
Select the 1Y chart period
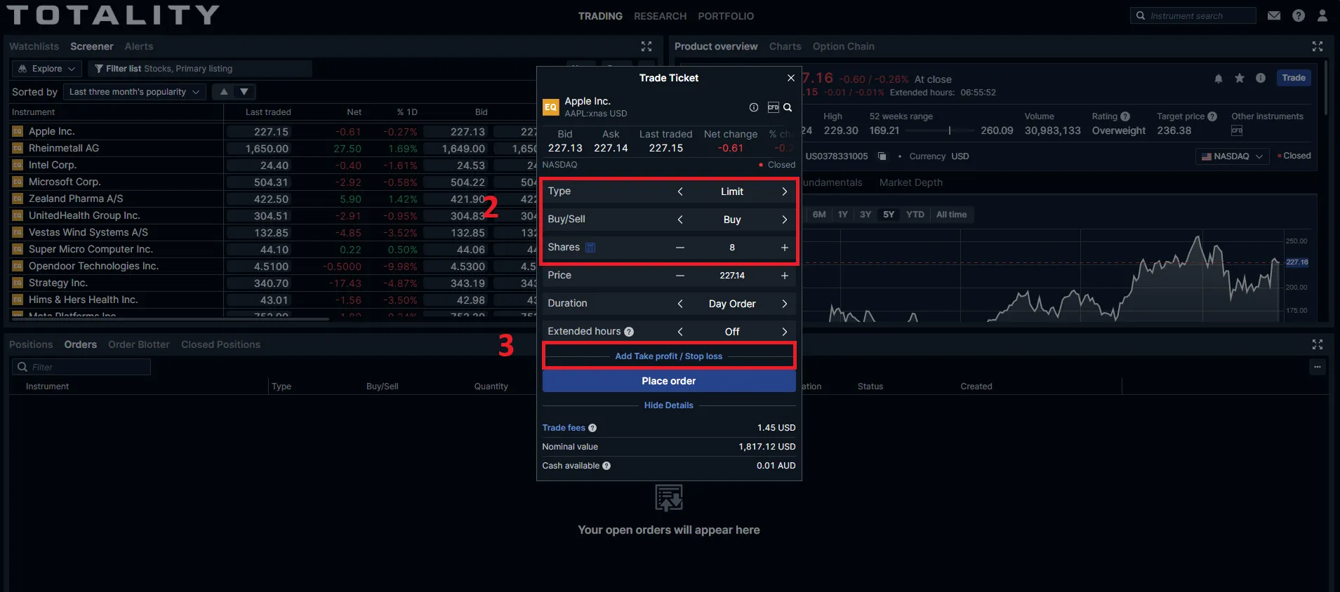842,215
